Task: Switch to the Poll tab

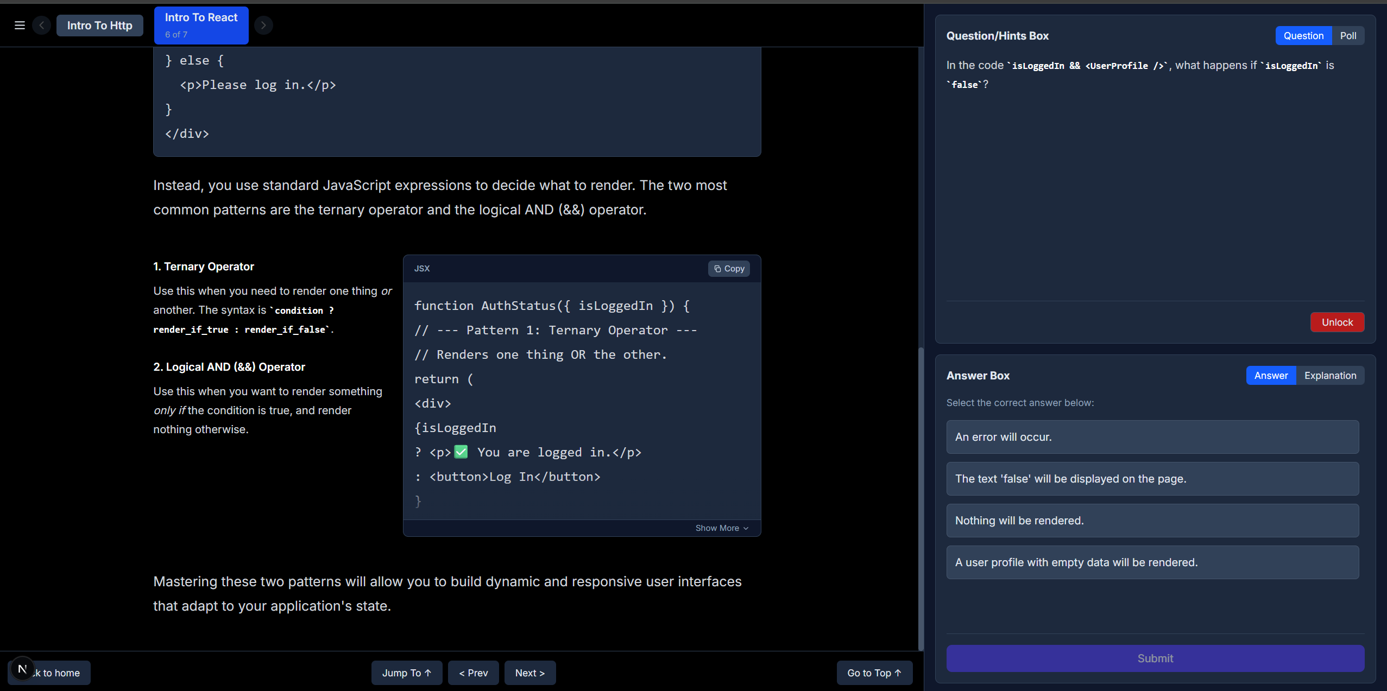Action: 1348,36
